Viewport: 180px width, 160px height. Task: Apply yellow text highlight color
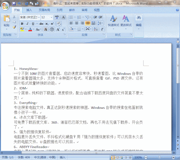tap(22, 29)
